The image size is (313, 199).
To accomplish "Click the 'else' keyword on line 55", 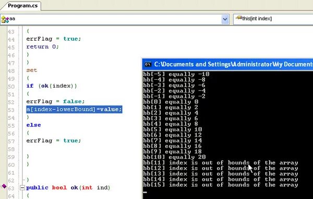I will coord(33,125).
